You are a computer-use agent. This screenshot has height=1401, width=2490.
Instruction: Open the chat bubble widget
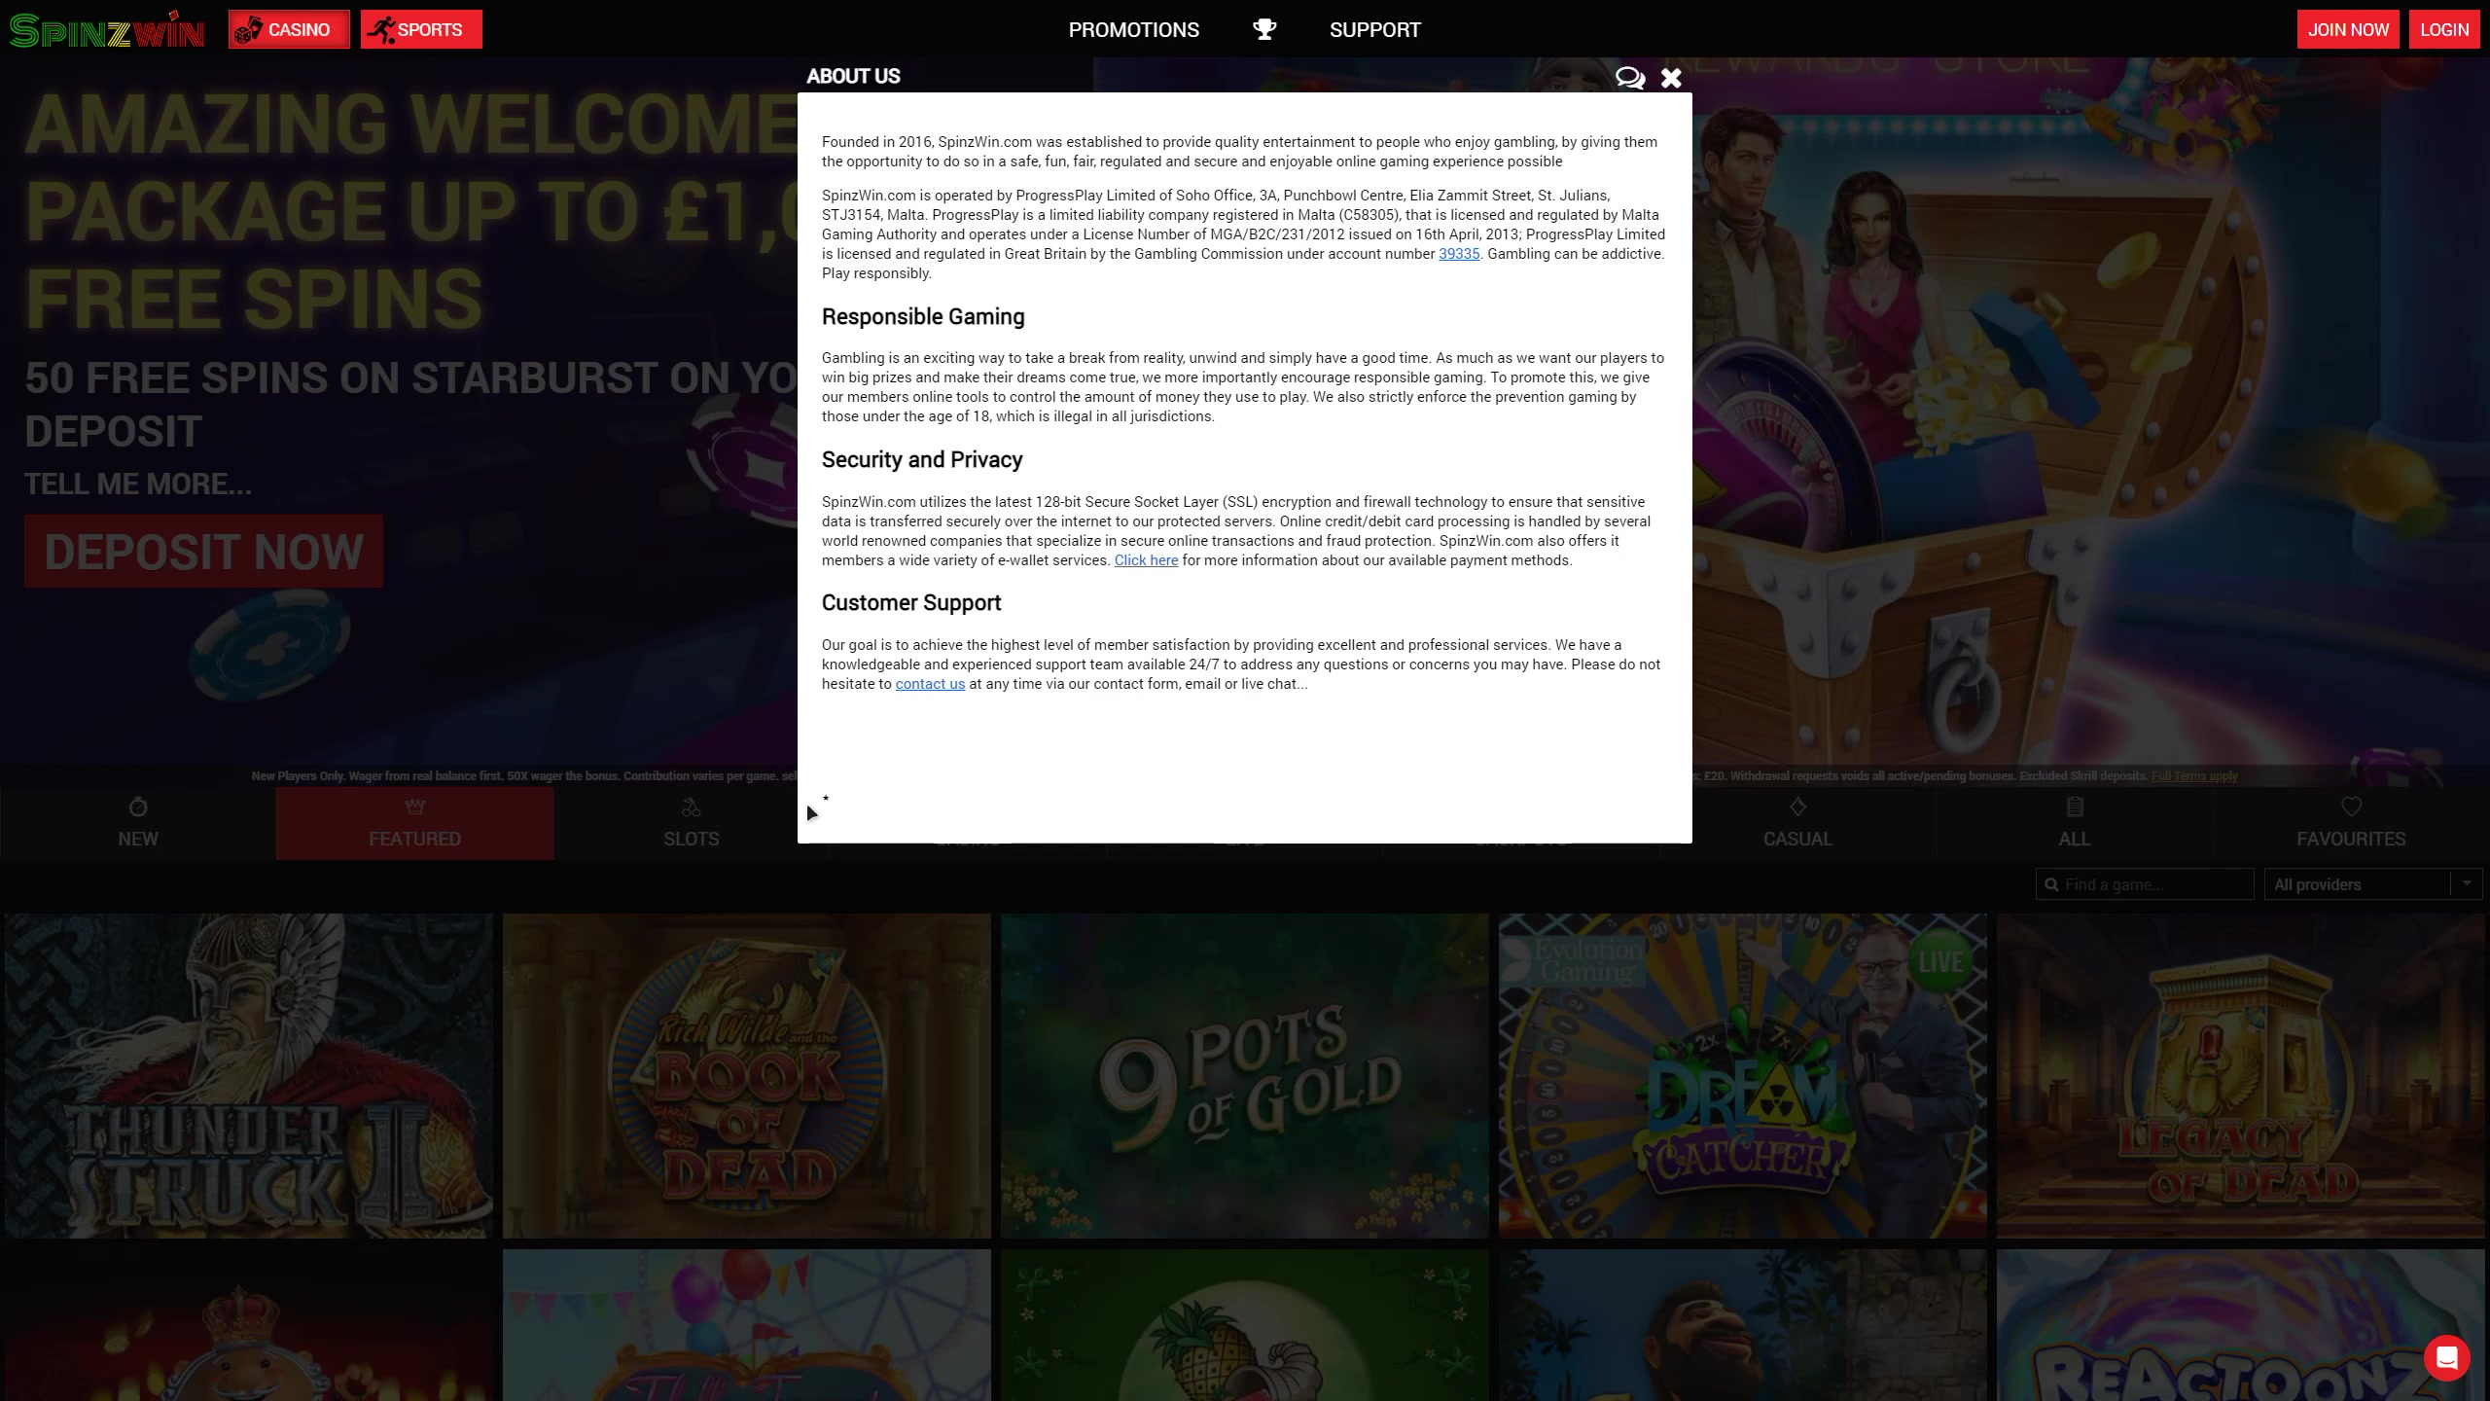click(x=2446, y=1357)
